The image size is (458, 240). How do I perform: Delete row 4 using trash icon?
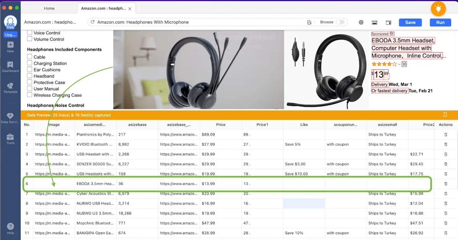[x=445, y=164]
